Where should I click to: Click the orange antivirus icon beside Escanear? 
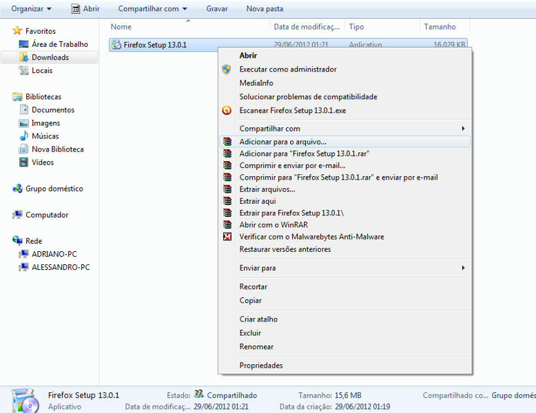pyautogui.click(x=227, y=110)
